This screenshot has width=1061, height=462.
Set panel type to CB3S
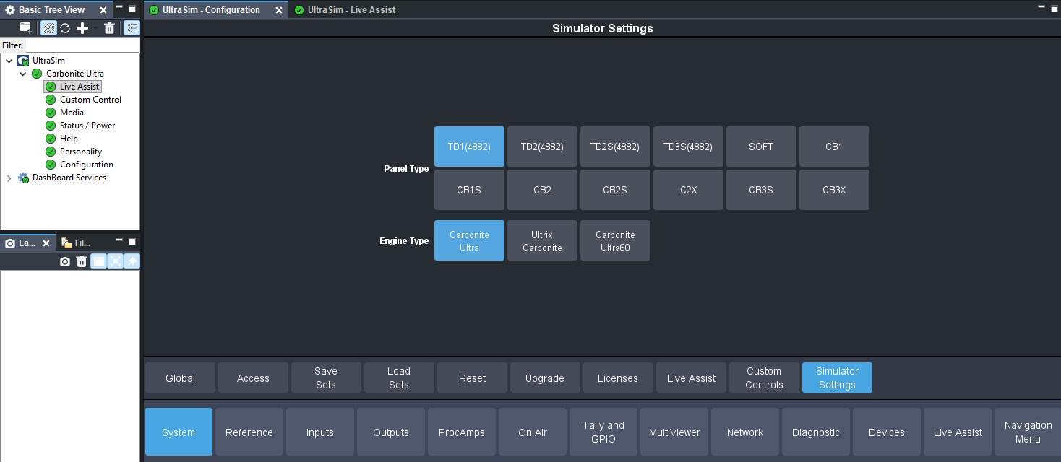point(761,190)
